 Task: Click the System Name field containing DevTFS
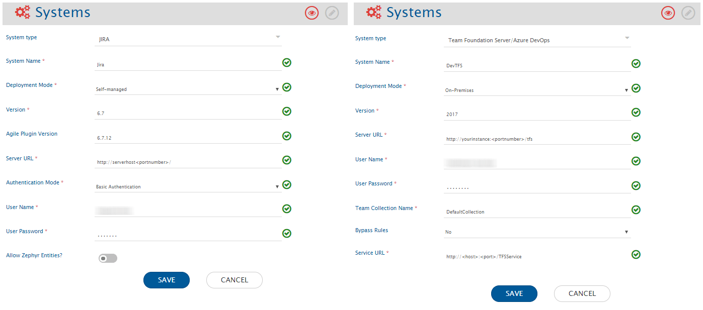point(536,65)
